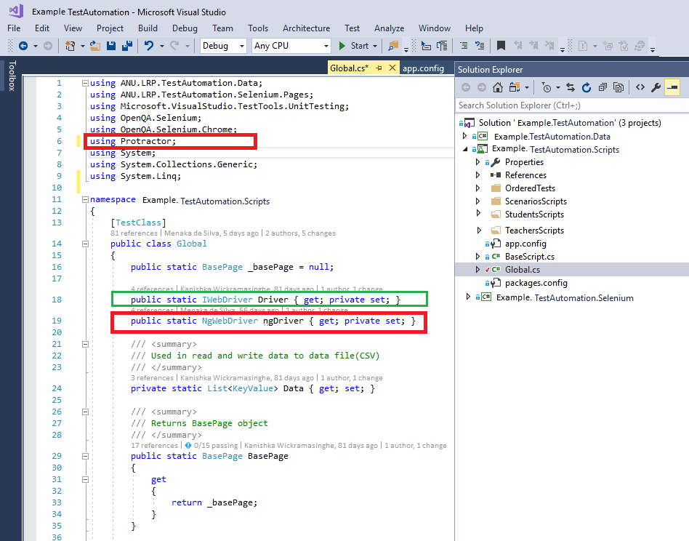The height and width of the screenshot is (541, 689).
Task: Toggle Preview Selected Items in Solution Explorer
Action: coord(672,87)
